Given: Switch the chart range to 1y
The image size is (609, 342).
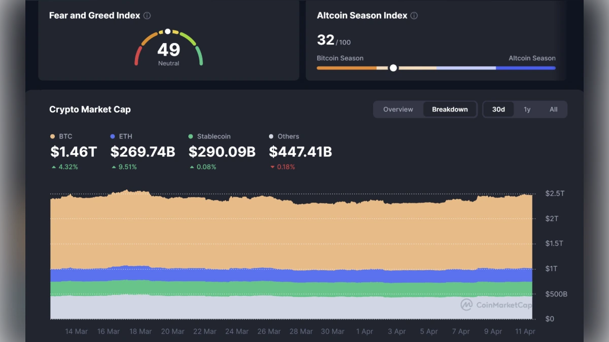Looking at the screenshot, I should click(x=527, y=109).
